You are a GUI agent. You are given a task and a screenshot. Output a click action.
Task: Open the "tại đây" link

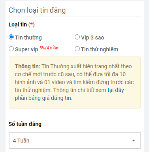116,90
